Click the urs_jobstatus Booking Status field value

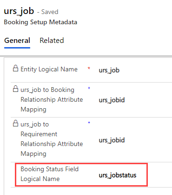pyautogui.click(x=118, y=175)
